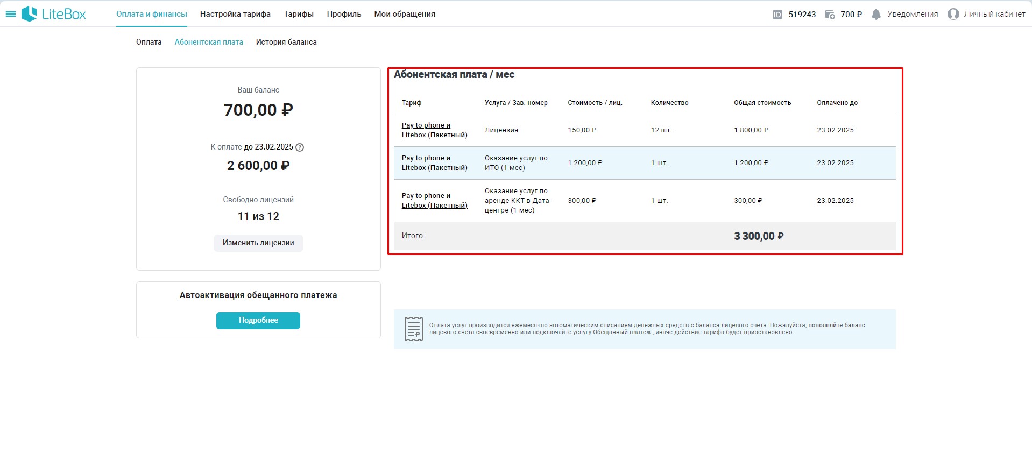Click Автоактивация обещанного платежа heading
This screenshot has width=1032, height=474.
coord(258,295)
